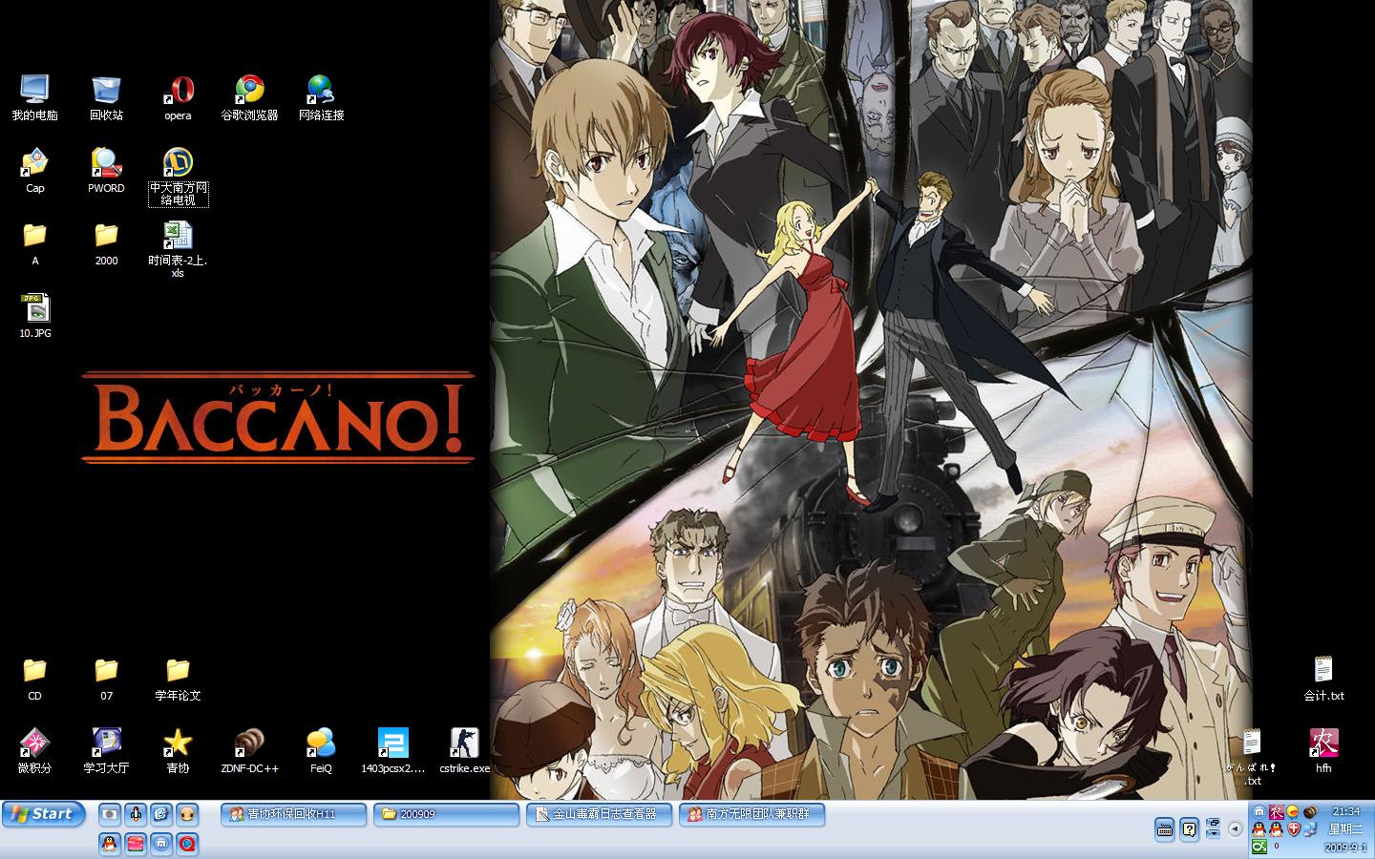Click the green tray icon at bottom

click(1259, 846)
